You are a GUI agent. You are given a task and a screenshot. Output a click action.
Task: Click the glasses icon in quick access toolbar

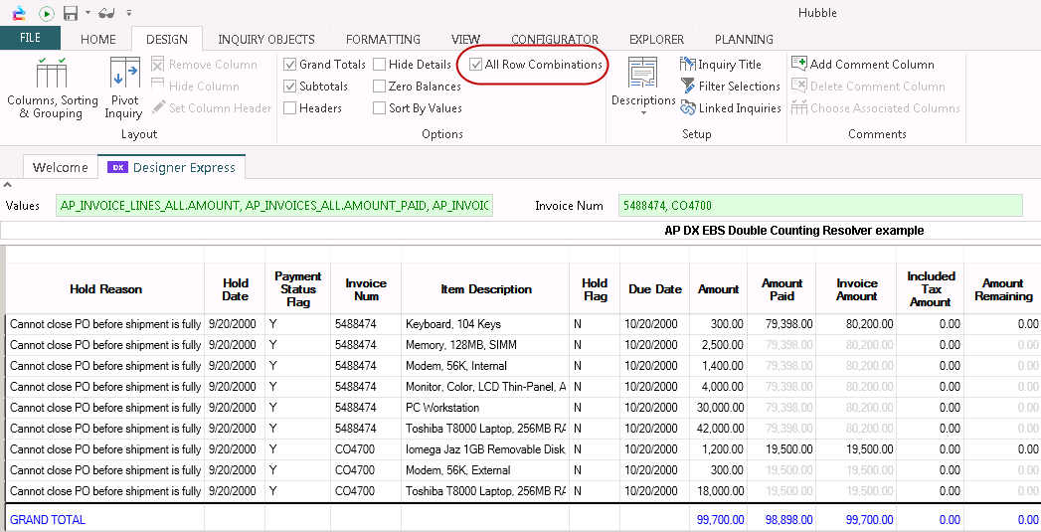(107, 13)
